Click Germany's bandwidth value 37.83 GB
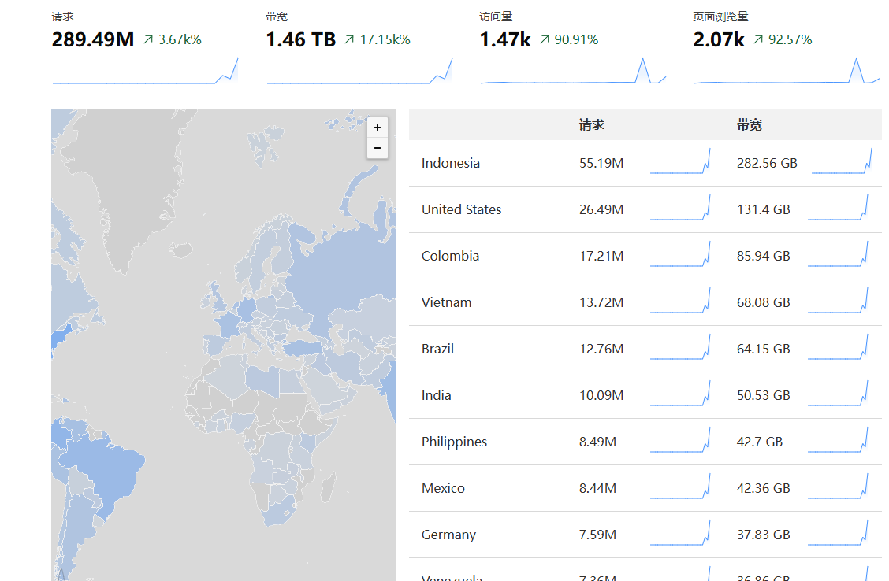Screen dimensions: 889x581 point(763,535)
